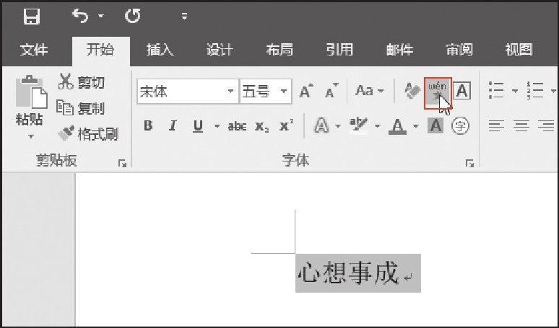The image size is (559, 328).
Task: Decrease font size with shrink font icon
Action: [332, 91]
